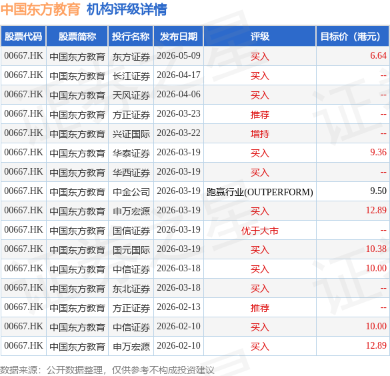Screen dimensions: 390x376
Task: Click the 机构评级详情 heading
Action: pyautogui.click(x=127, y=9)
